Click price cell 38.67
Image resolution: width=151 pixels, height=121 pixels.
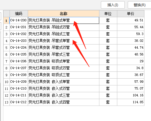[131, 75]
